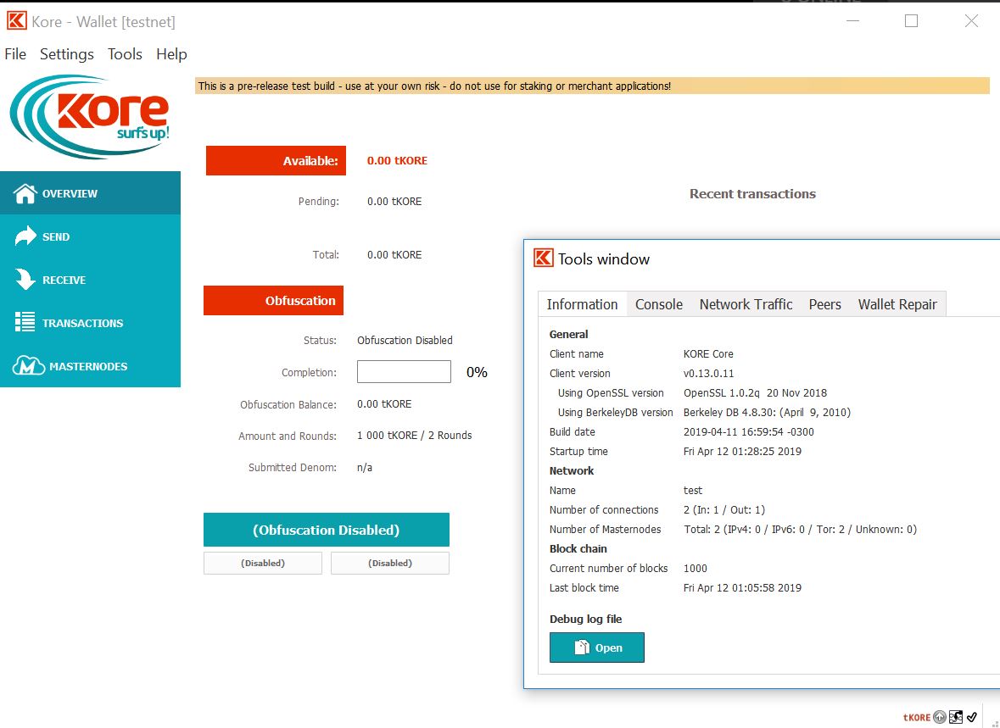Viewport: 1000px width, 728px height.
Task: Open the Tools menu
Action: 125,54
